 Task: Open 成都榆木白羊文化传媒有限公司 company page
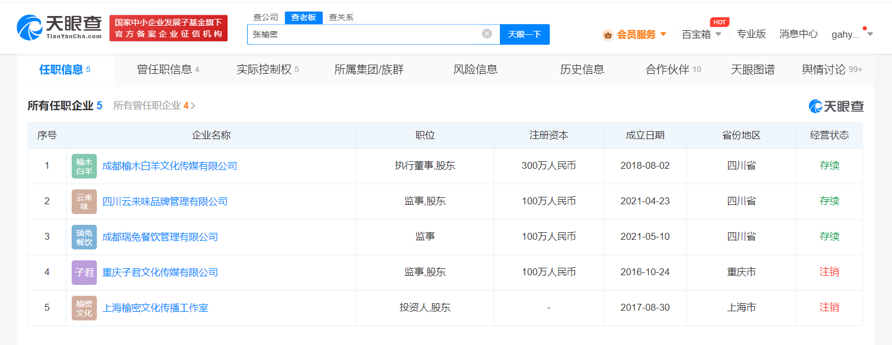coord(169,166)
